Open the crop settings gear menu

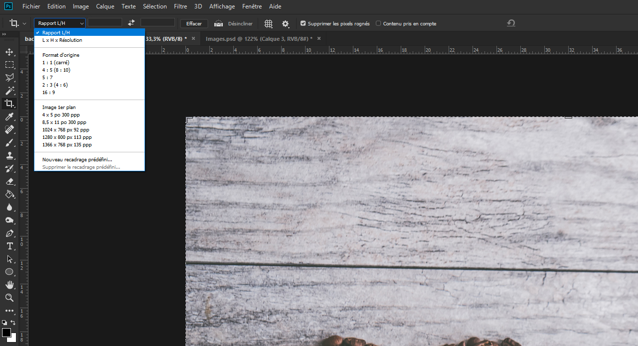pyautogui.click(x=285, y=23)
